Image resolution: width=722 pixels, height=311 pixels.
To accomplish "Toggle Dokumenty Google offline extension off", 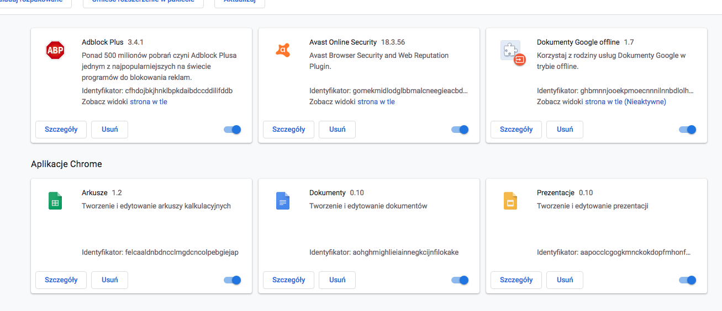I will [x=688, y=130].
